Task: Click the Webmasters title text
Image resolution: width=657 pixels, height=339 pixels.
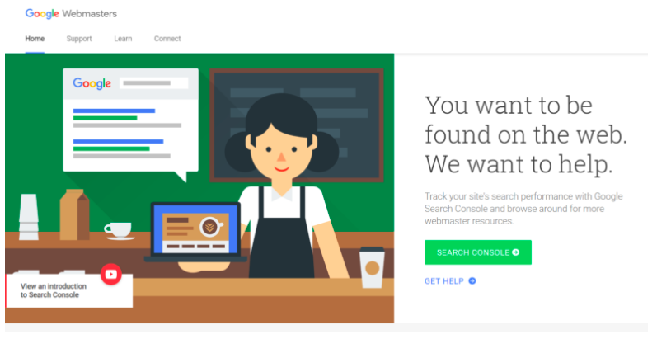Action: click(x=90, y=14)
